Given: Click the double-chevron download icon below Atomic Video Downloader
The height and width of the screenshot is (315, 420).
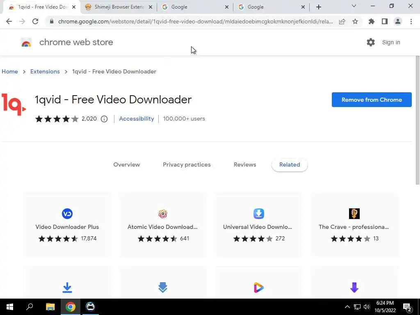Looking at the screenshot, I should pyautogui.click(x=162, y=288).
